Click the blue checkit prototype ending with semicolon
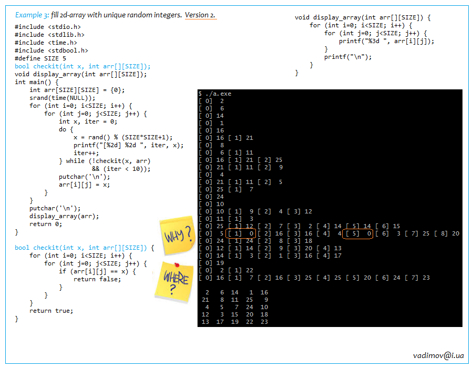This screenshot has height=368, width=473. 83,66
